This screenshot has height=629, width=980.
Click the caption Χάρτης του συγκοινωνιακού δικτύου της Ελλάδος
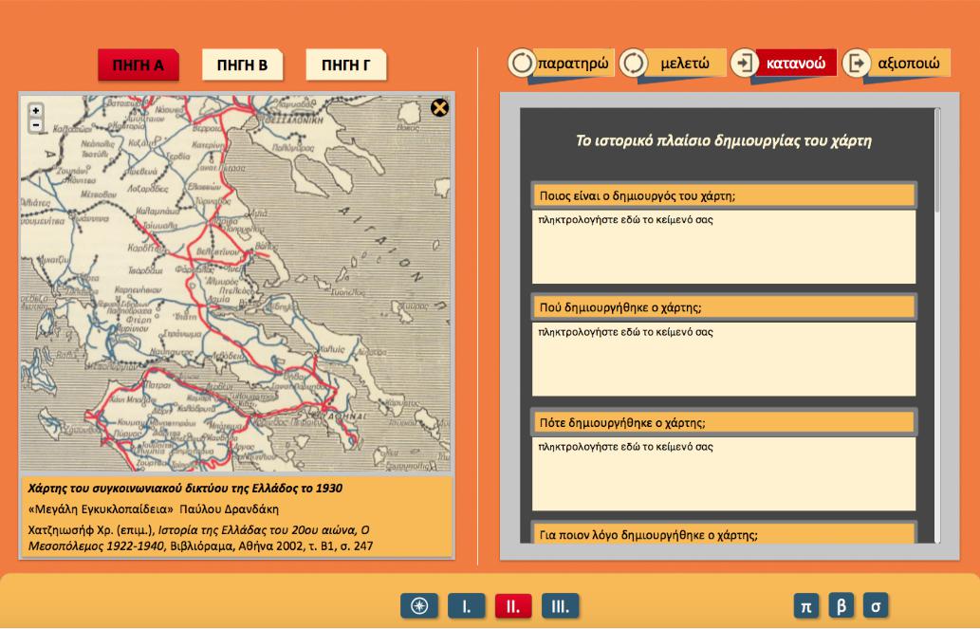coord(185,489)
